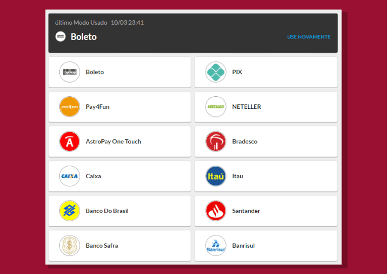Click the CAIXA logo icon
The height and width of the screenshot is (274, 387).
69,176
